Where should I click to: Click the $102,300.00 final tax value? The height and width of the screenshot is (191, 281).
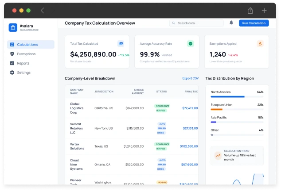189,146
